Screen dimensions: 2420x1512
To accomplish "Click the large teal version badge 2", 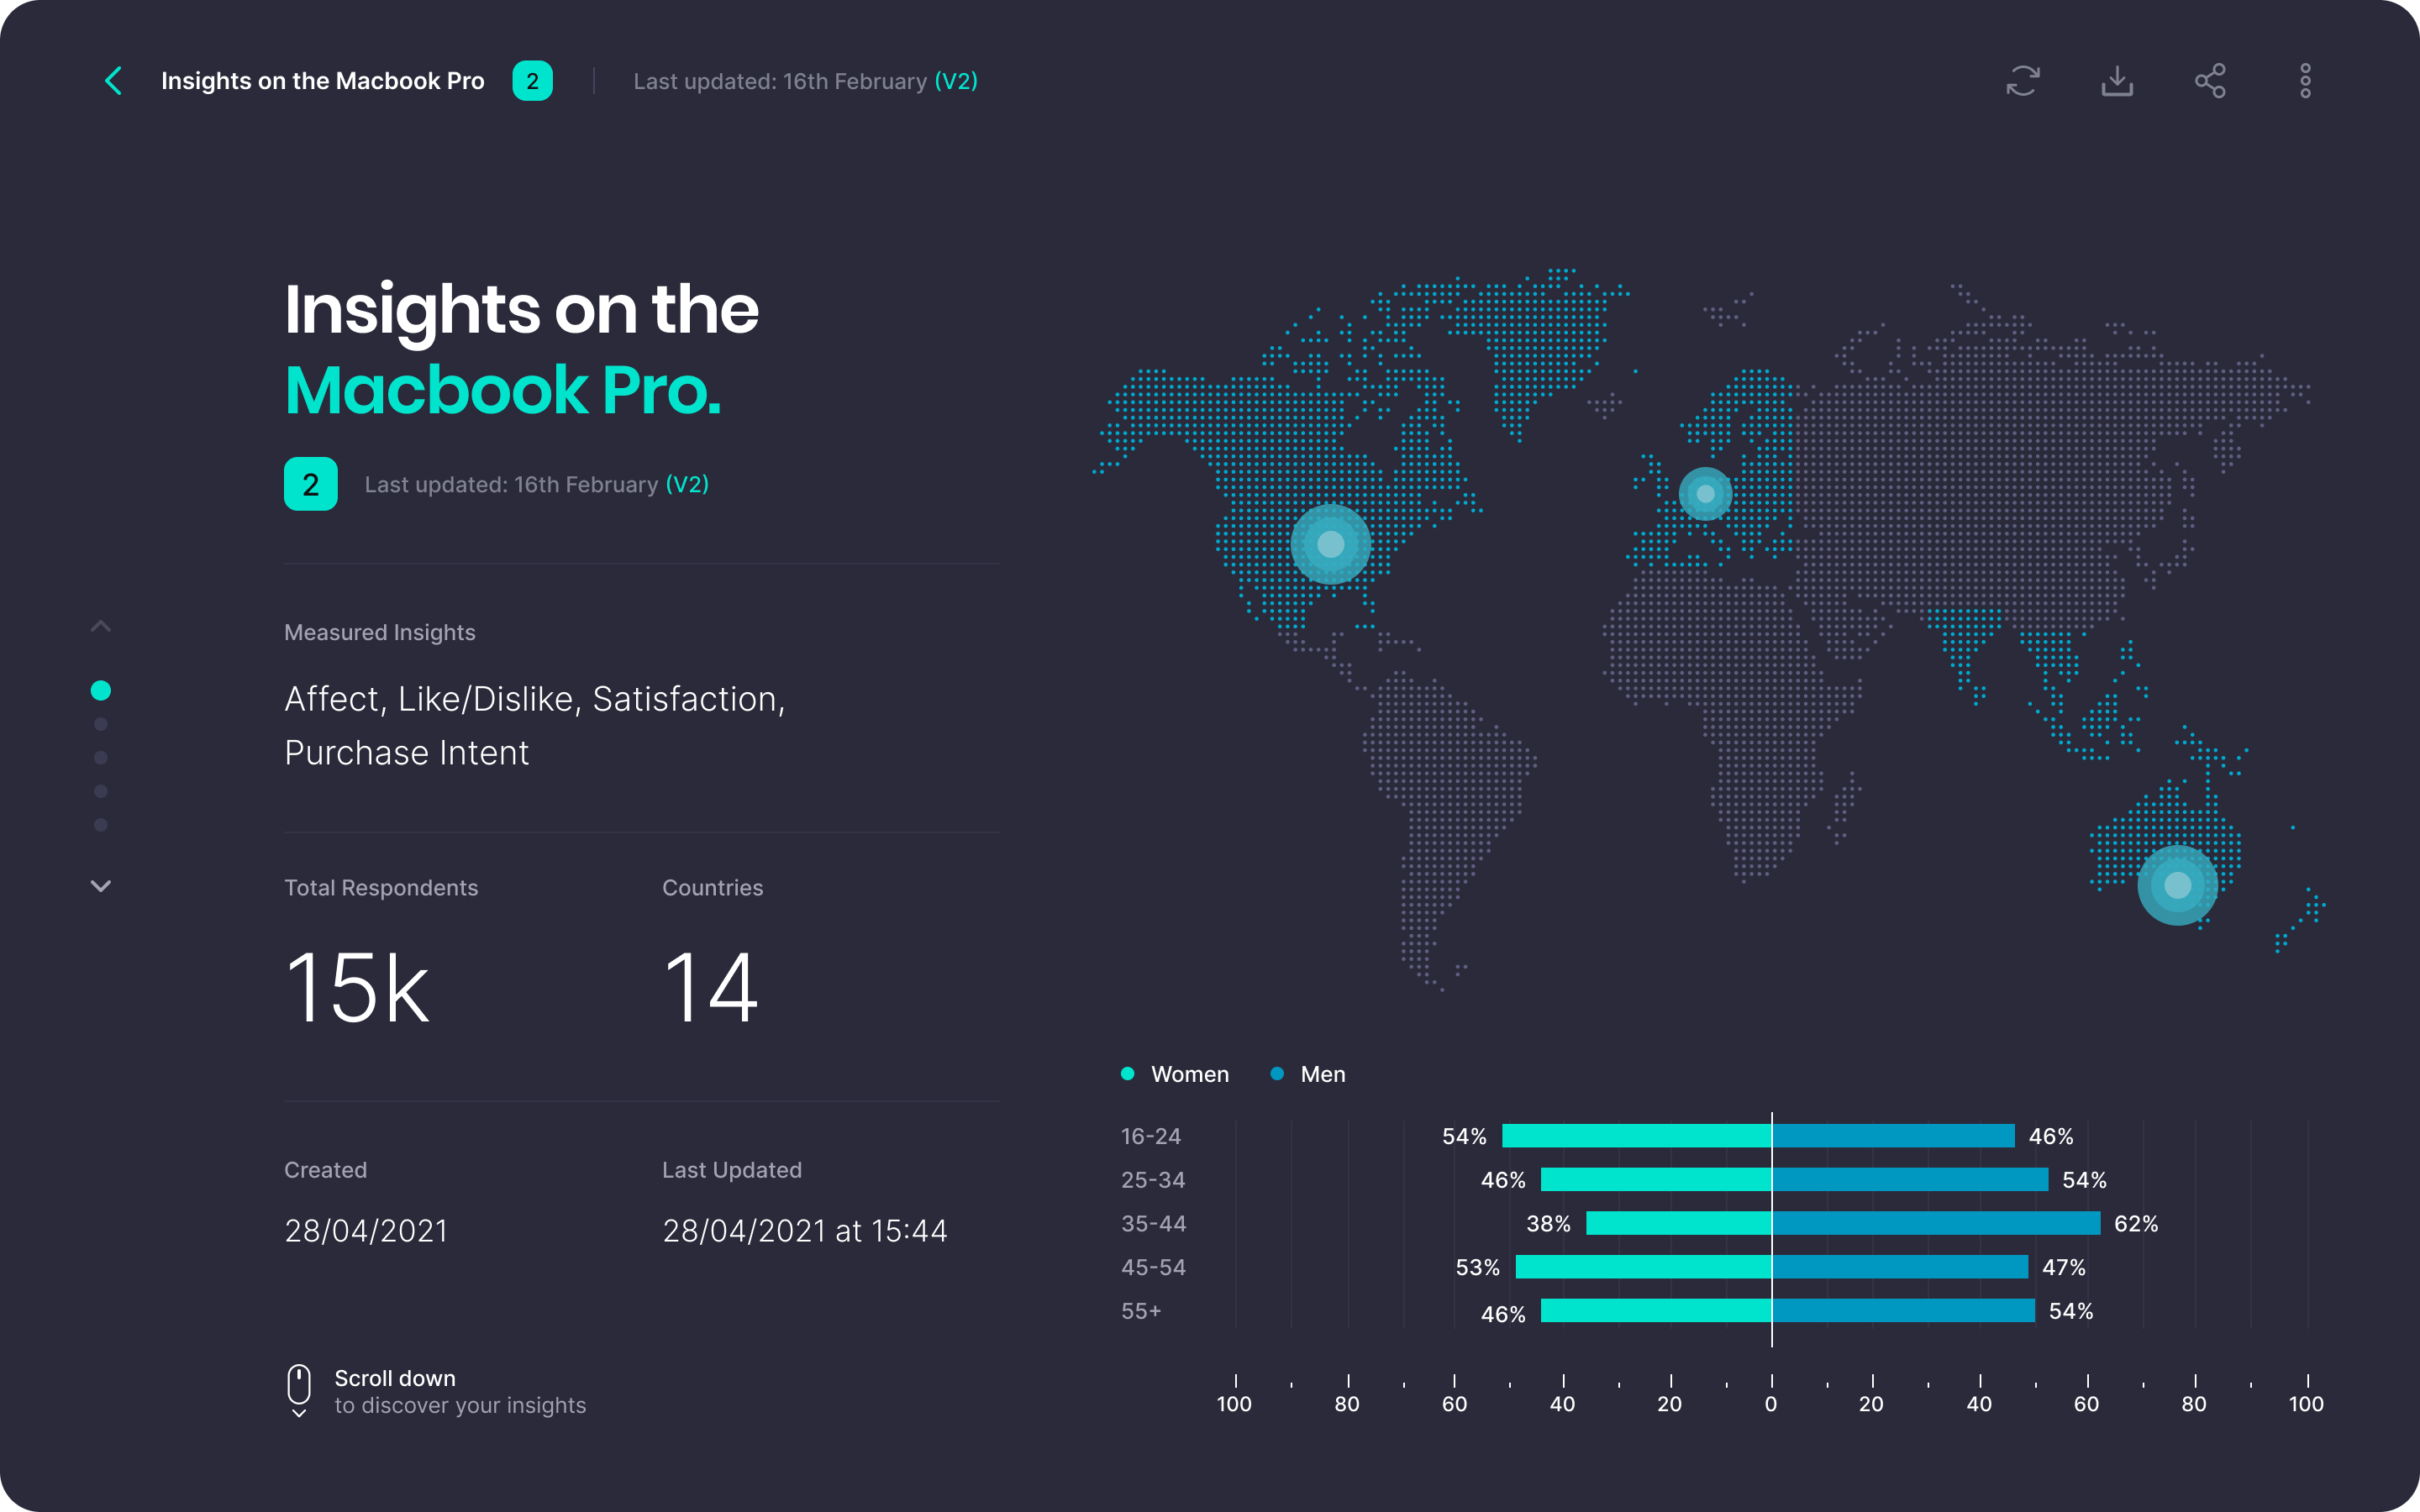I will [x=311, y=484].
